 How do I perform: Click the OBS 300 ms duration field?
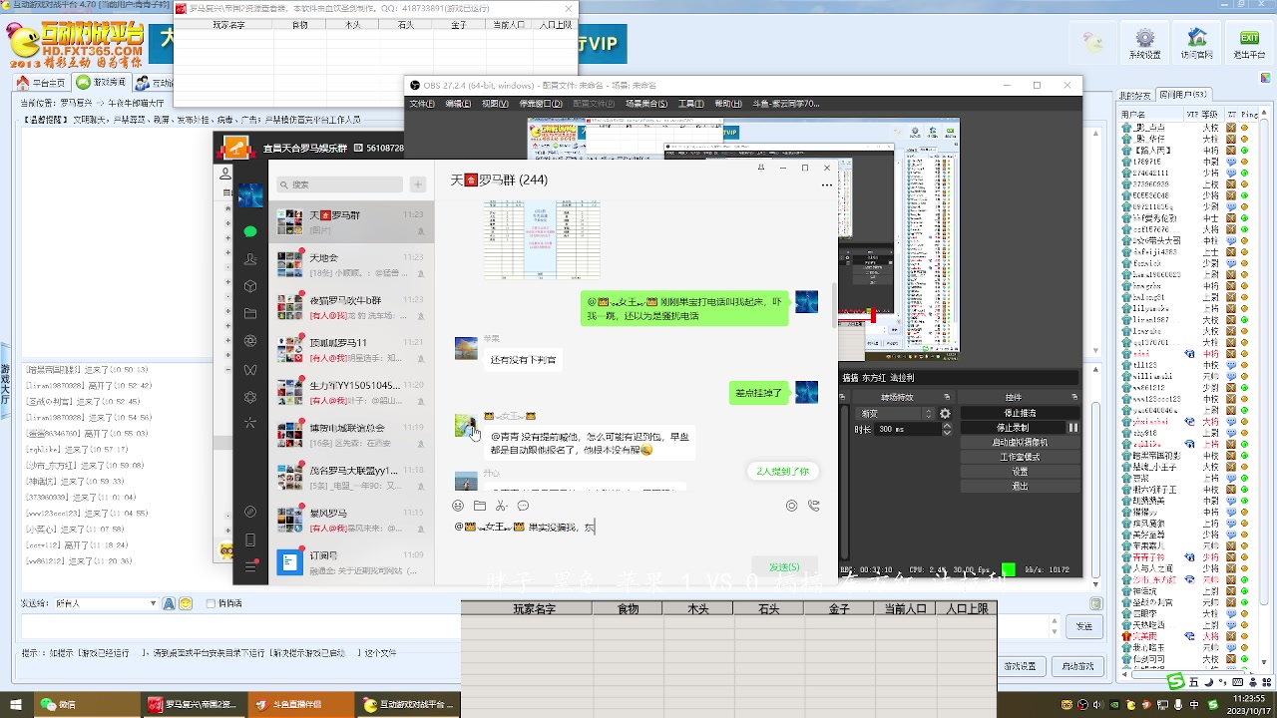coord(906,430)
